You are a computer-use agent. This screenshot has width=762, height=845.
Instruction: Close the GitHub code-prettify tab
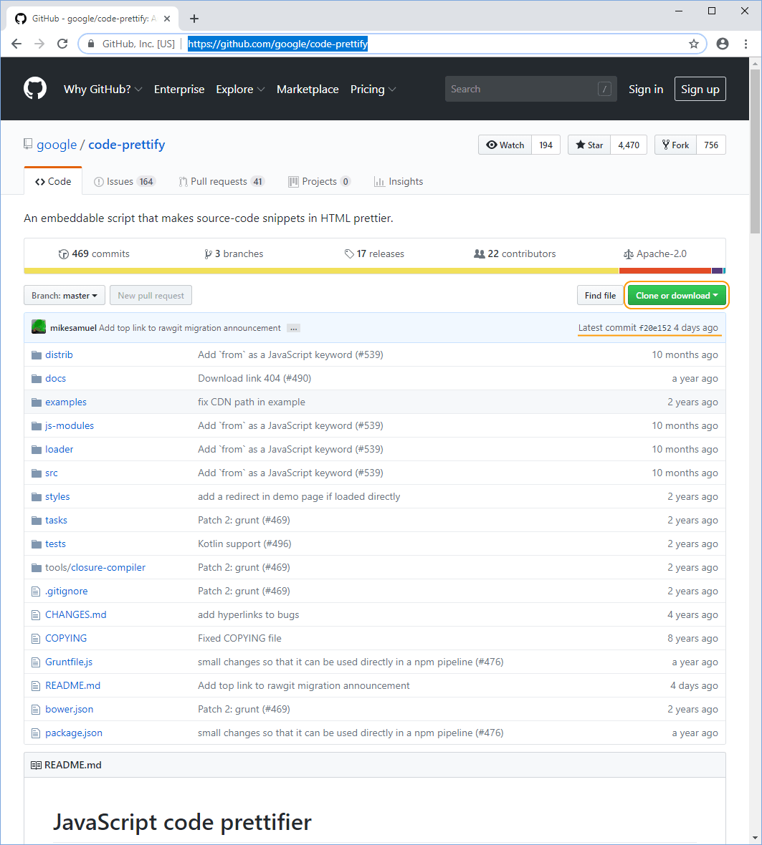click(x=167, y=19)
